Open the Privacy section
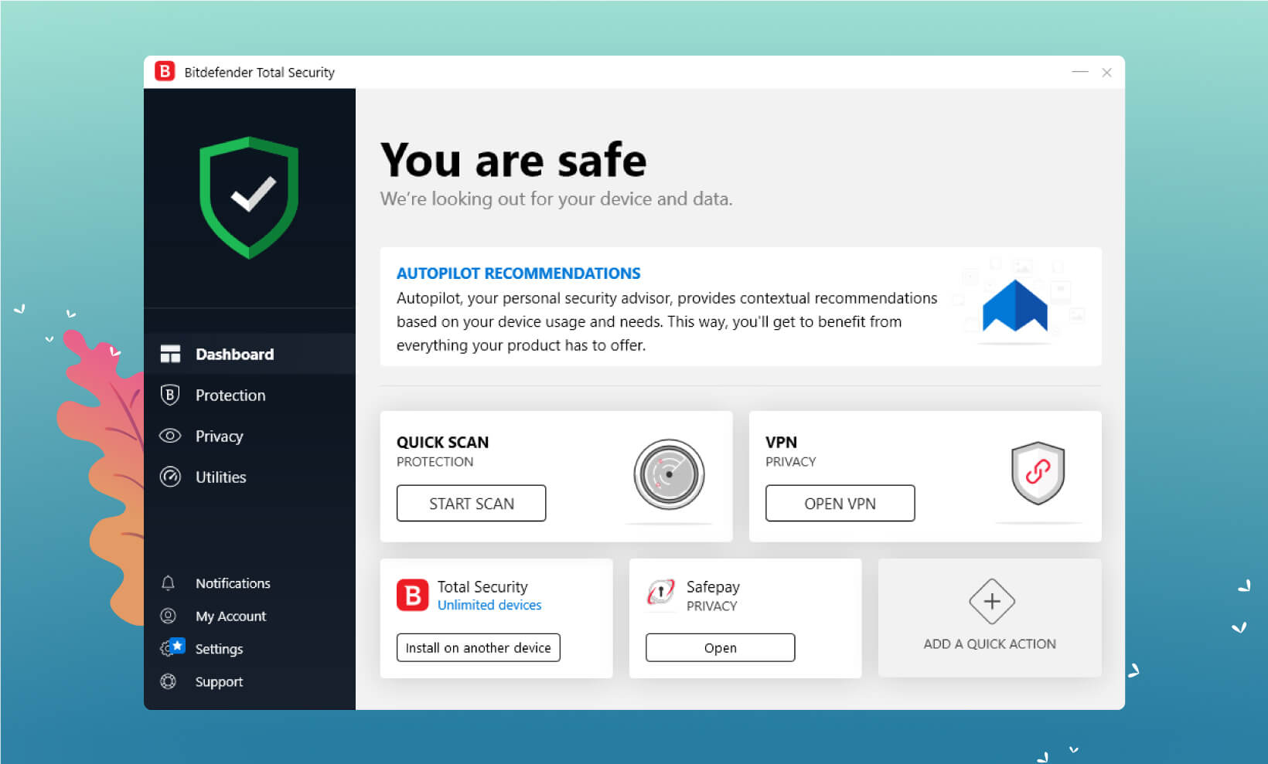 tap(250, 436)
